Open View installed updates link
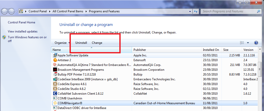 [x=23, y=31]
